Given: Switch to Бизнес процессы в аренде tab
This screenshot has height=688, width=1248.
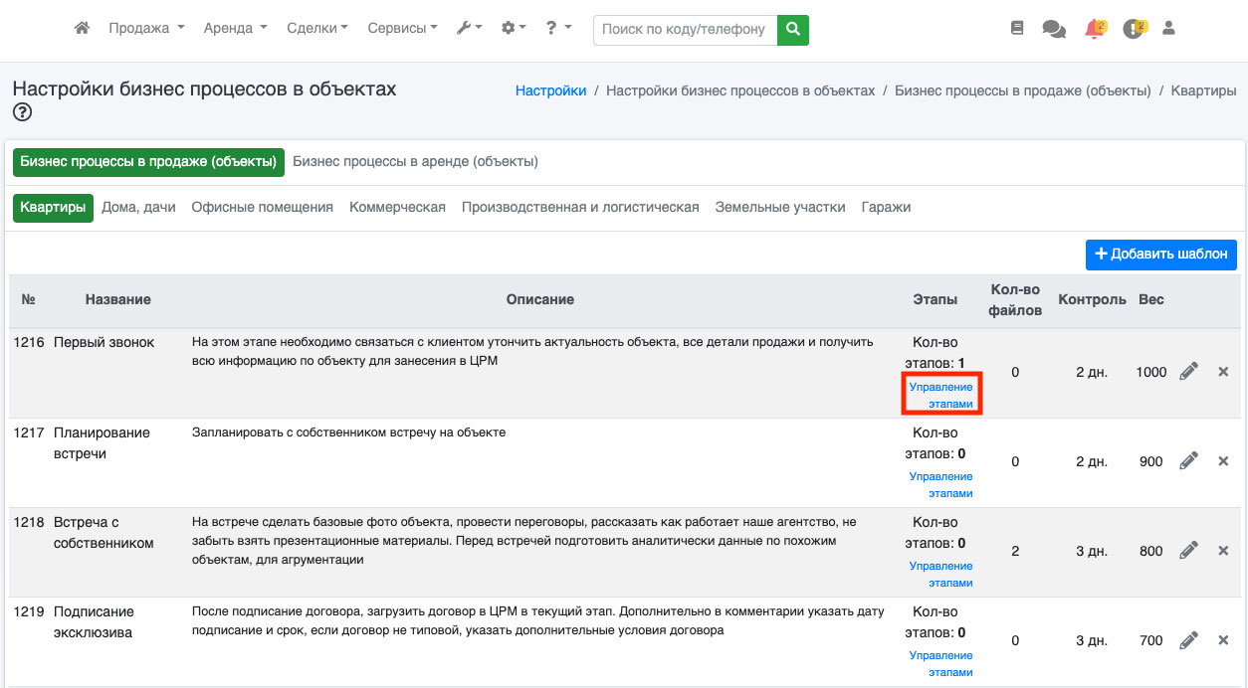Looking at the screenshot, I should (415, 162).
